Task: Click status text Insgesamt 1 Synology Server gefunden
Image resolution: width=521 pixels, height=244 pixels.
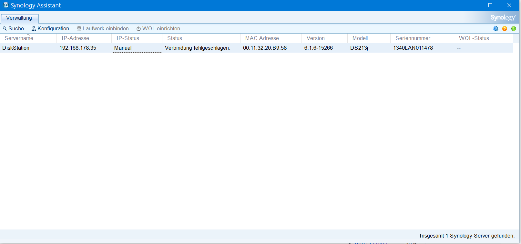Action: tap(467, 236)
